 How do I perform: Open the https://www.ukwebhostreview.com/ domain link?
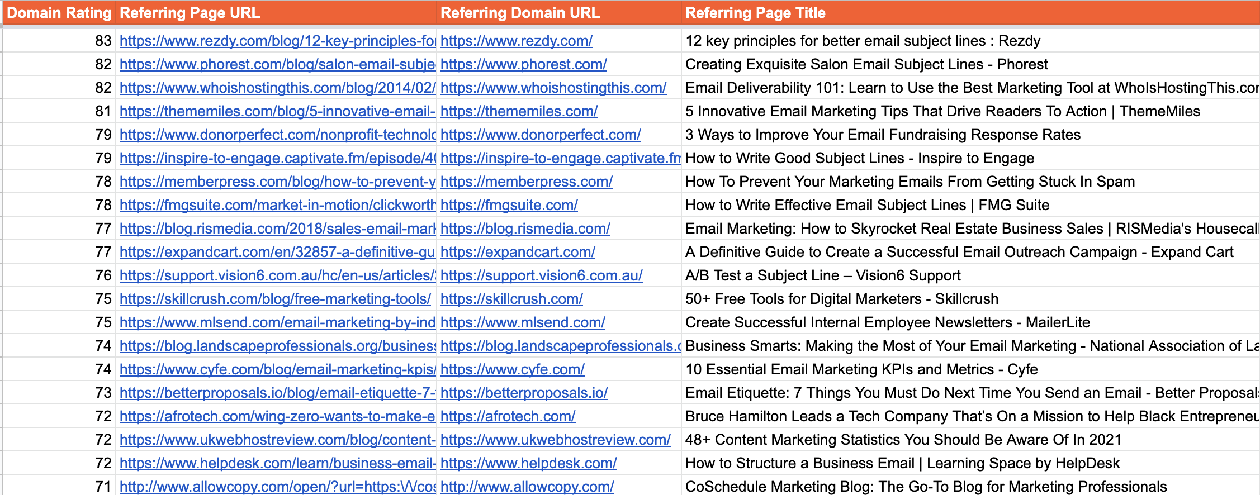point(556,440)
